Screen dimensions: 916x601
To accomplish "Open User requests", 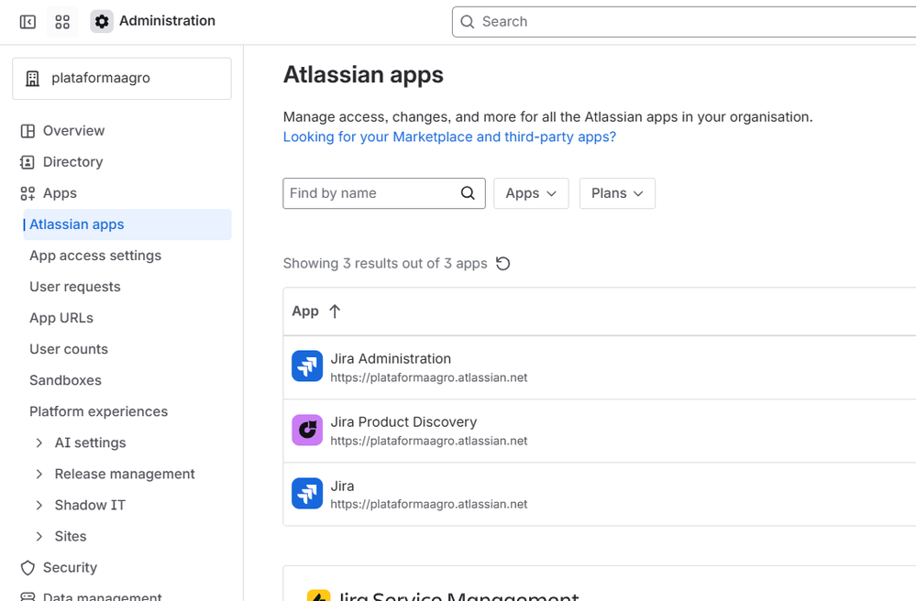I will [x=75, y=287].
